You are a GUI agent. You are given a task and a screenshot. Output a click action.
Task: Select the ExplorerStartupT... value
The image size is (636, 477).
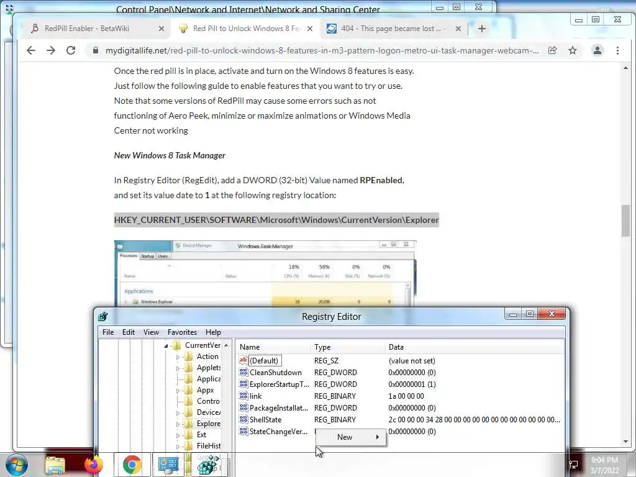[279, 384]
